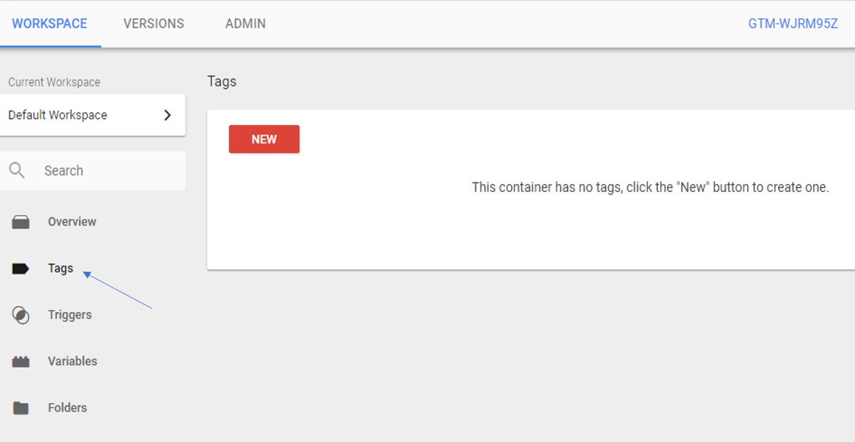855x442 pixels.
Task: Click the Triggers circle icon
Action: 21,315
